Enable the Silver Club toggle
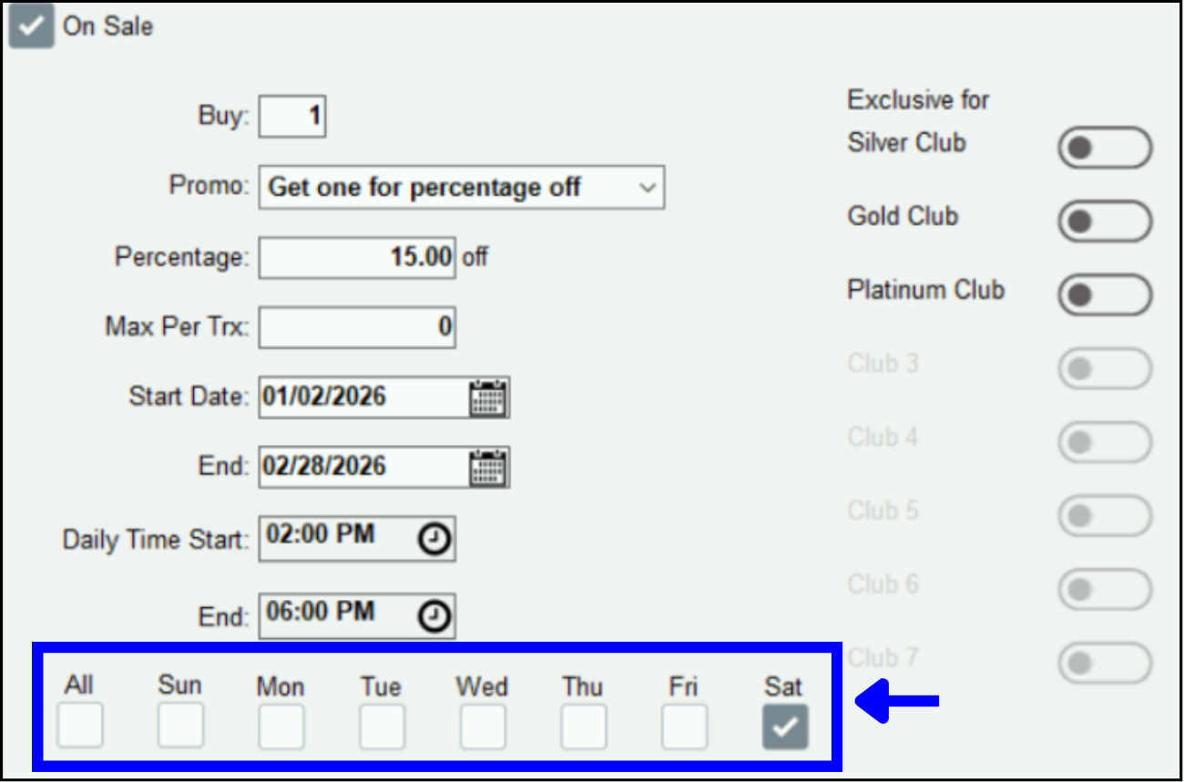1184x782 pixels. [1105, 148]
